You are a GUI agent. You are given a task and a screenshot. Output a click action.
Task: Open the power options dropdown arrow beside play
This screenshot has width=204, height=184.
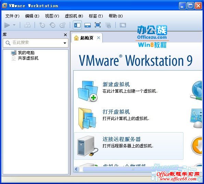point(14,25)
